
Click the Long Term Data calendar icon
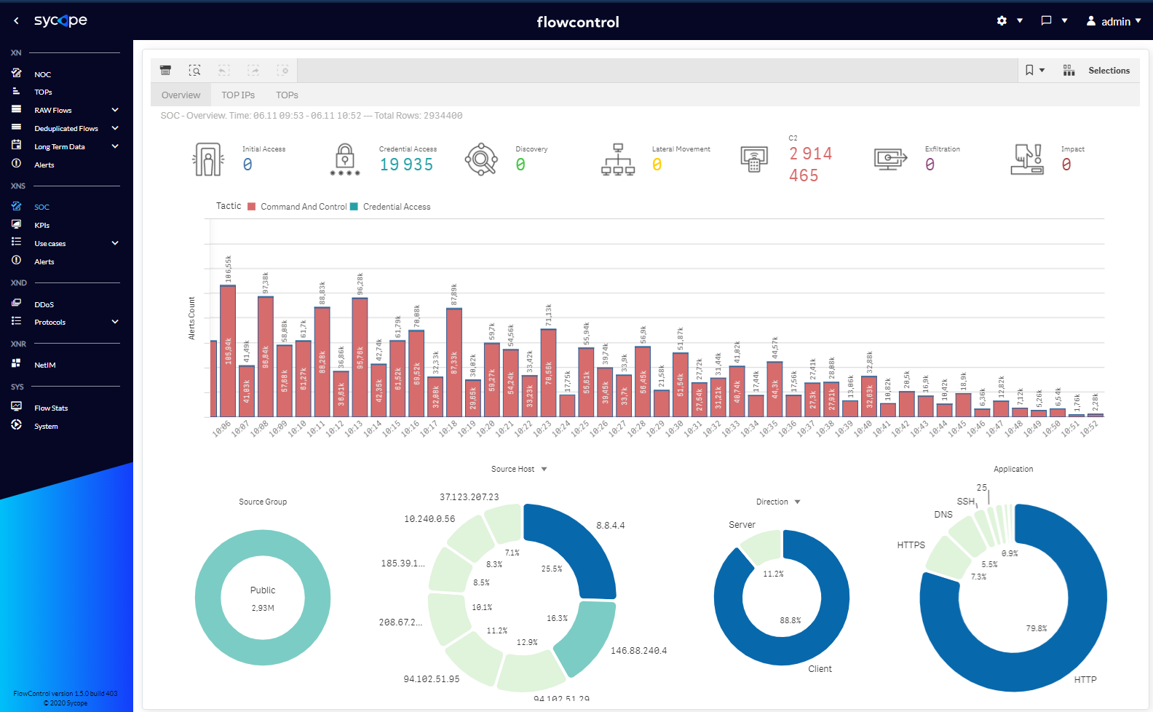(16, 146)
